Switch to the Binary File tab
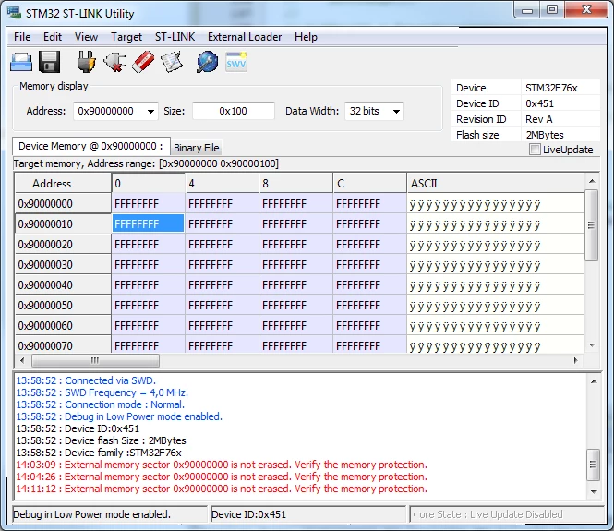This screenshot has width=614, height=531. [197, 148]
